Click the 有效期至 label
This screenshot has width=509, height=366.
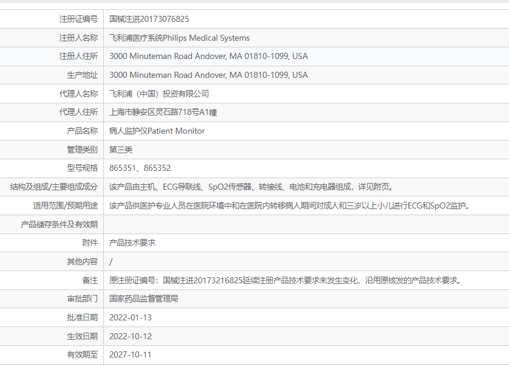point(82,354)
